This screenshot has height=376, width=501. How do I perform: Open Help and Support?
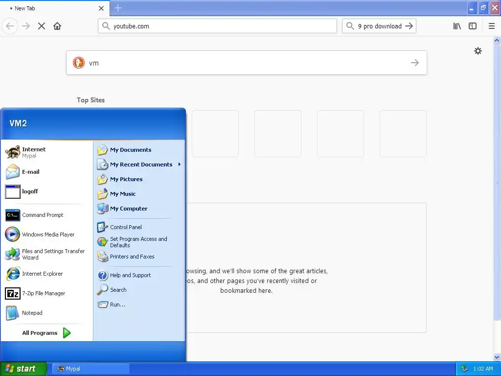click(x=139, y=275)
